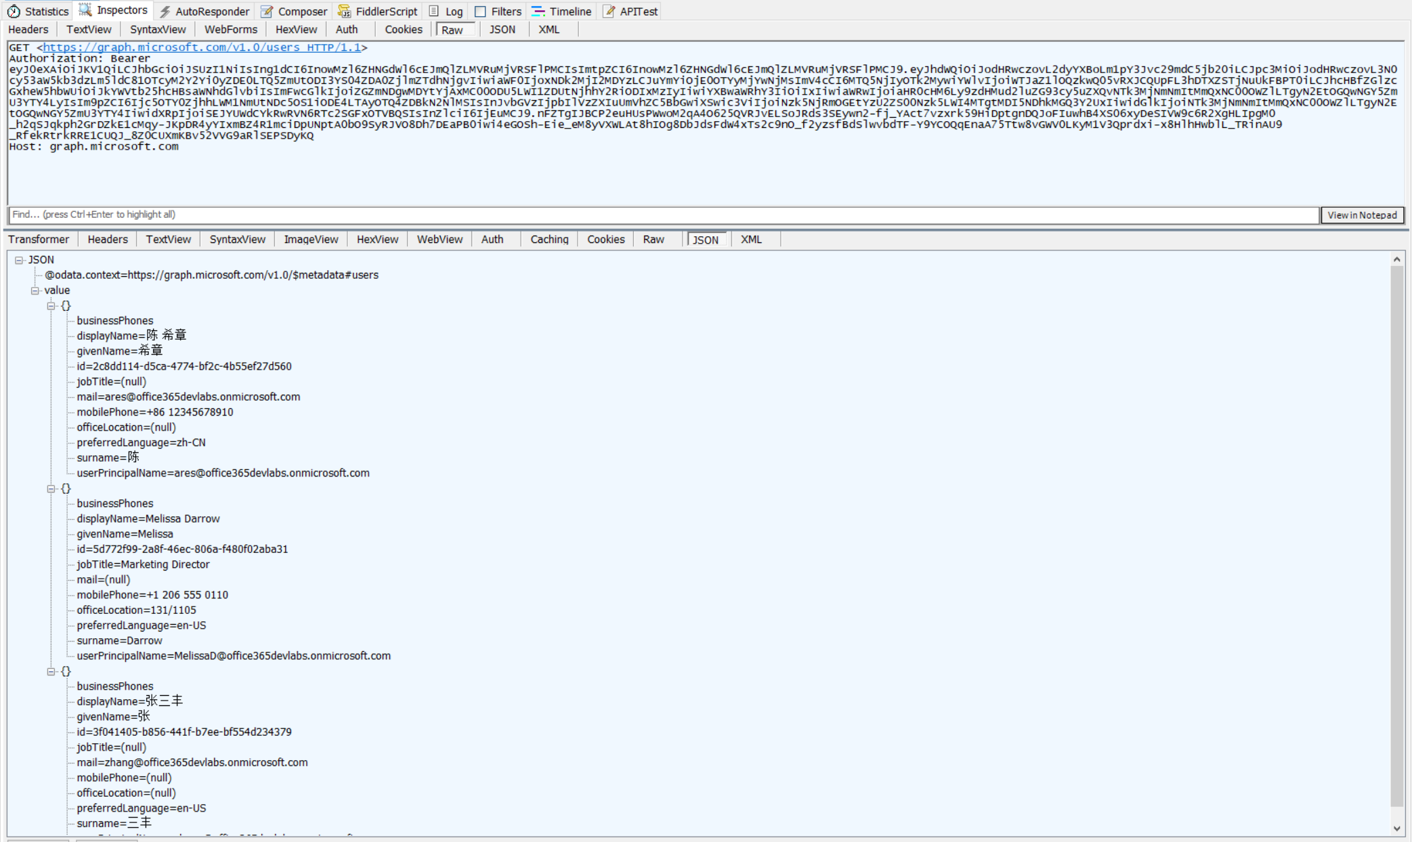
Task: Toggle the Filters checkbox
Action: [x=480, y=12]
